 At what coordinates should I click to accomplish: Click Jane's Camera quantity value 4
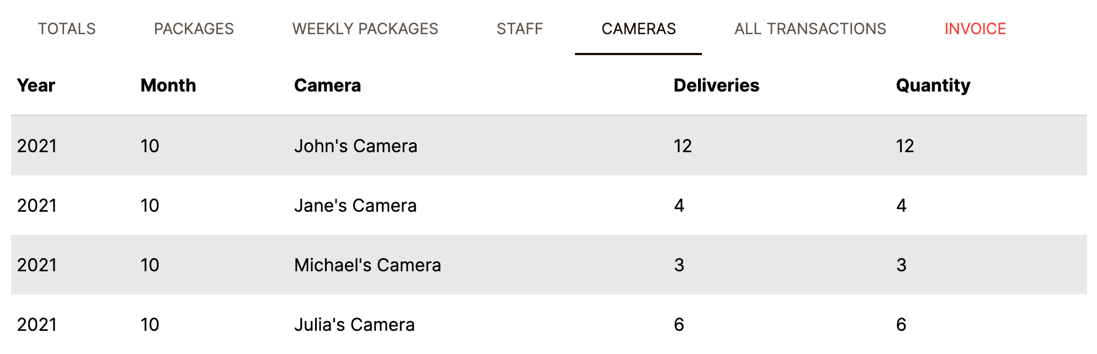coord(901,205)
